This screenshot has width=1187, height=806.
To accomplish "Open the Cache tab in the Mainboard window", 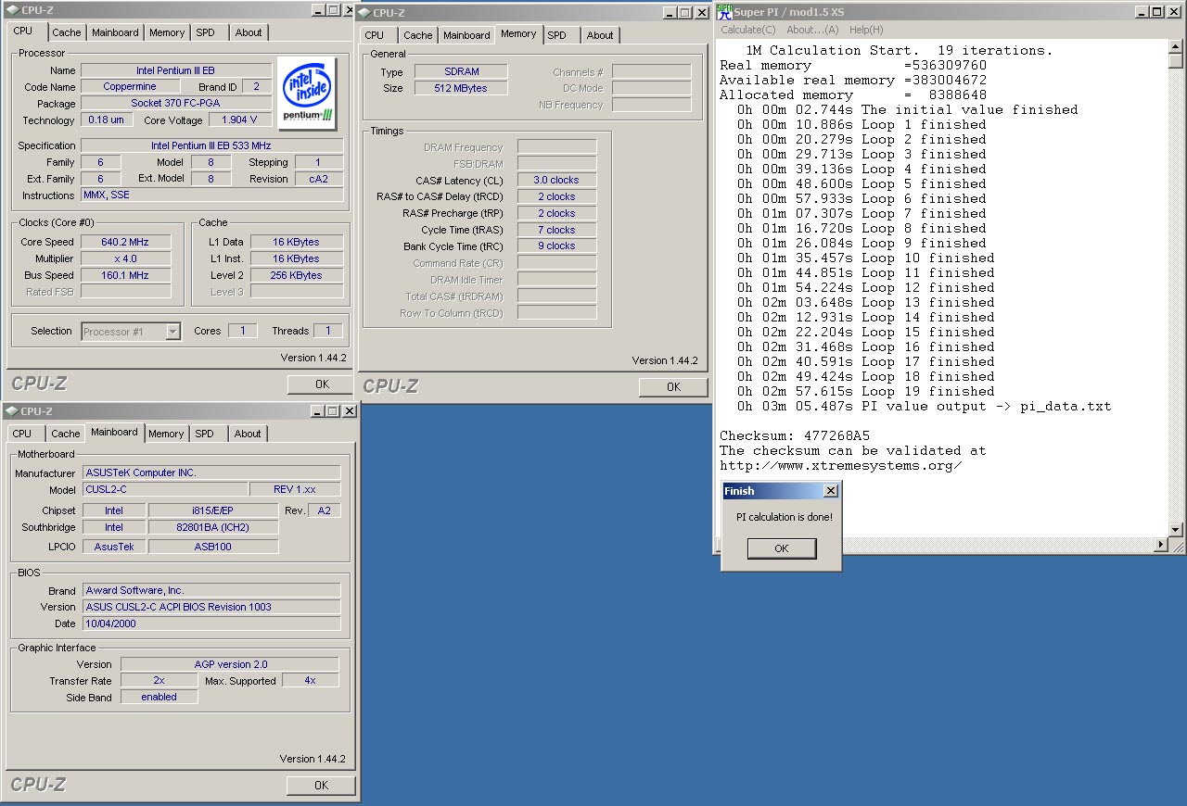I will [x=65, y=434].
